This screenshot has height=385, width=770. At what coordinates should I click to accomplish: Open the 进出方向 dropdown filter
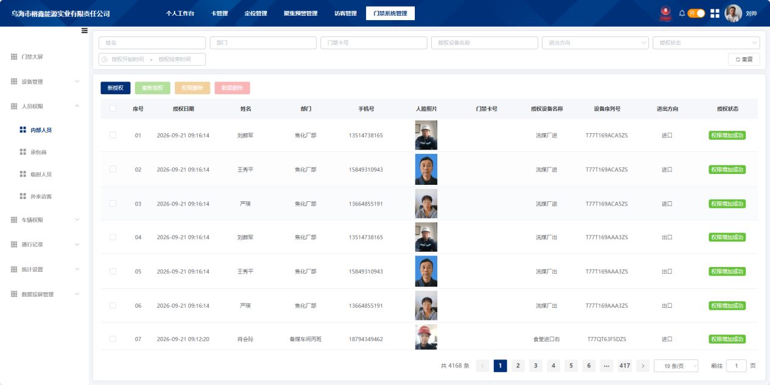tap(595, 43)
